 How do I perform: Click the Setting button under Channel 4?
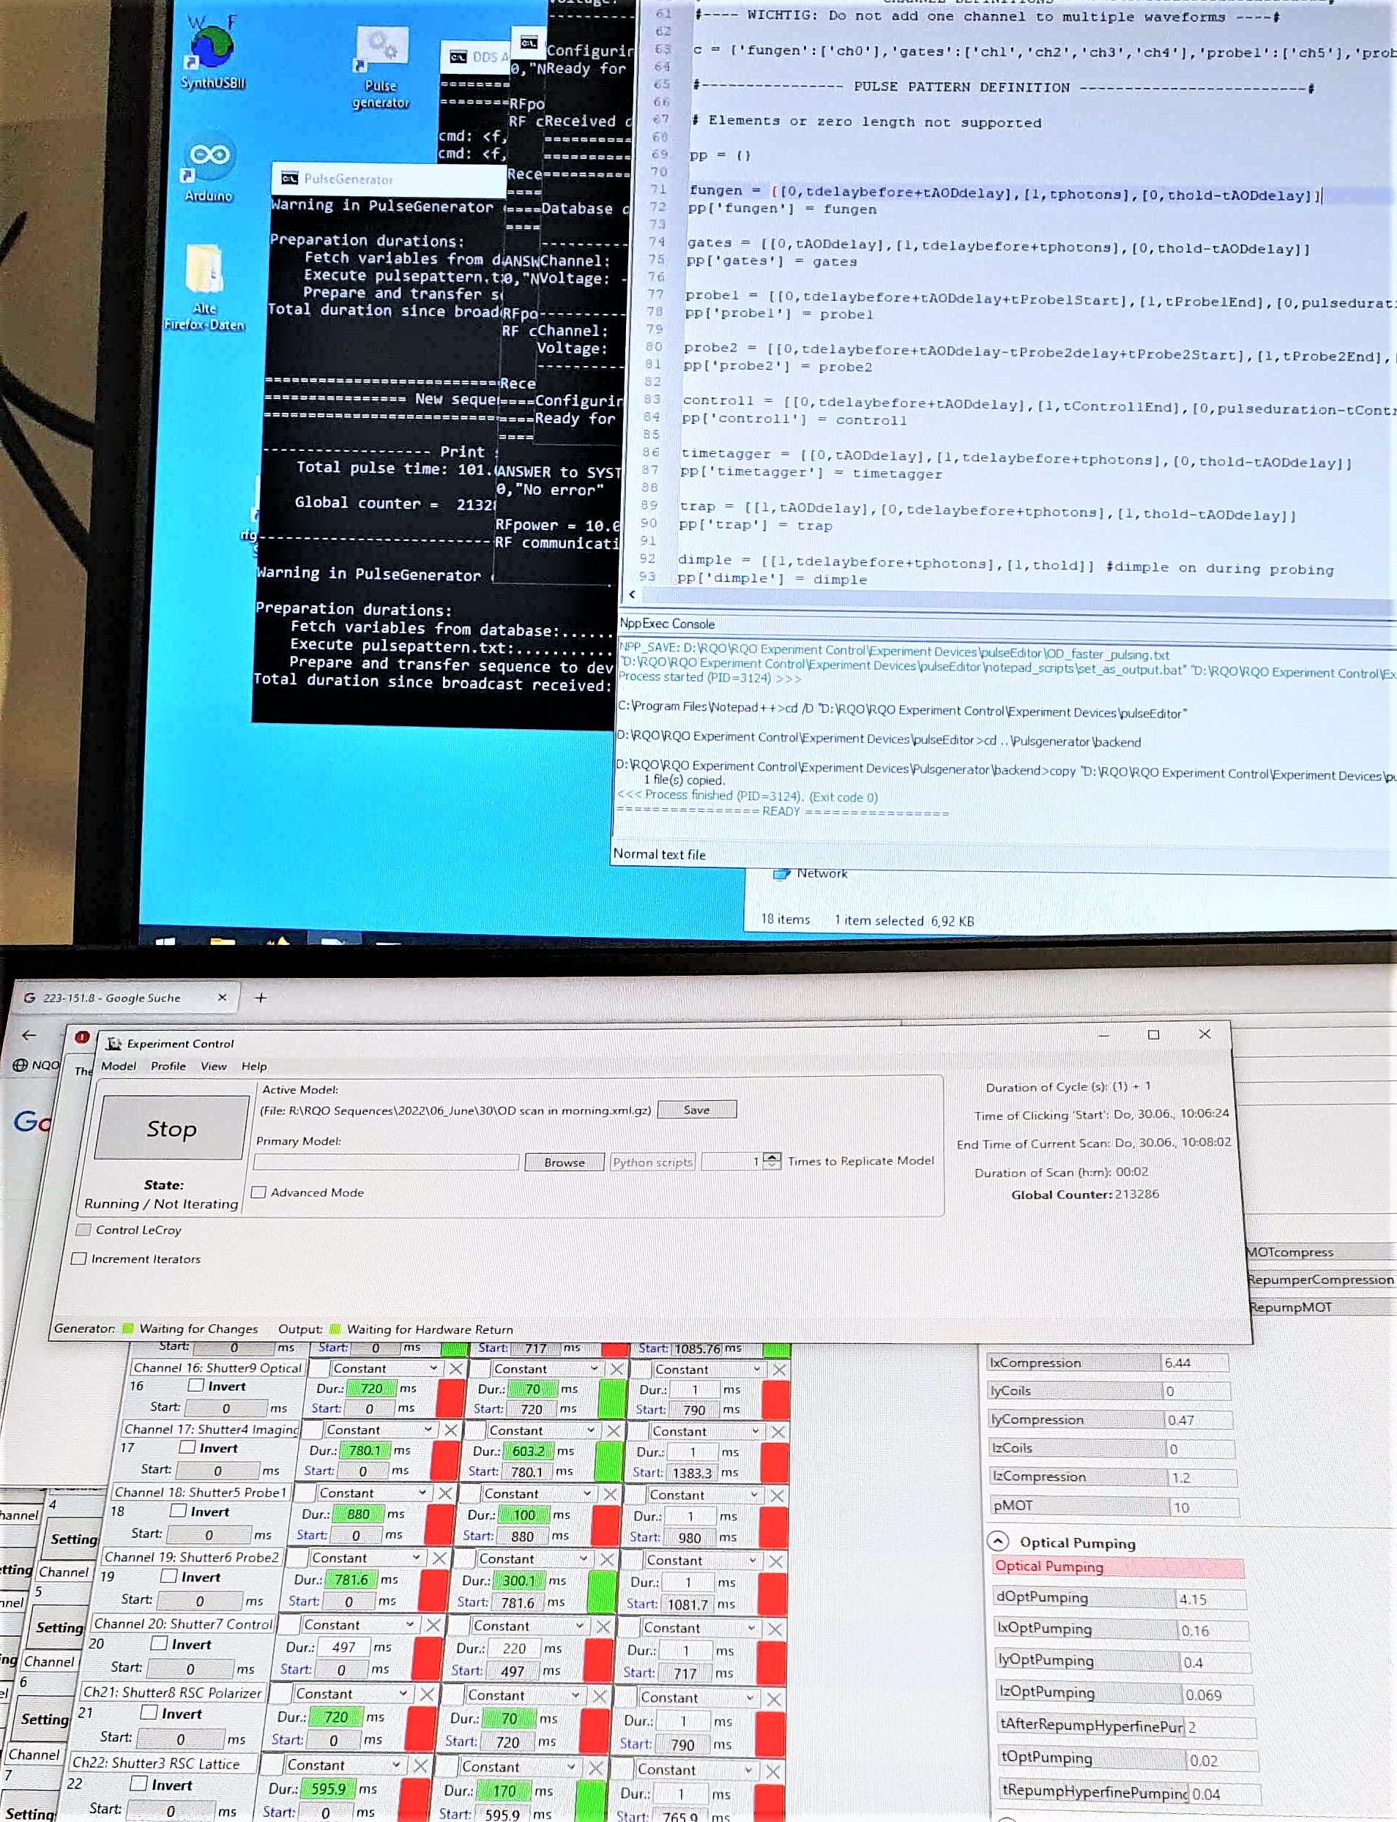click(x=73, y=1539)
